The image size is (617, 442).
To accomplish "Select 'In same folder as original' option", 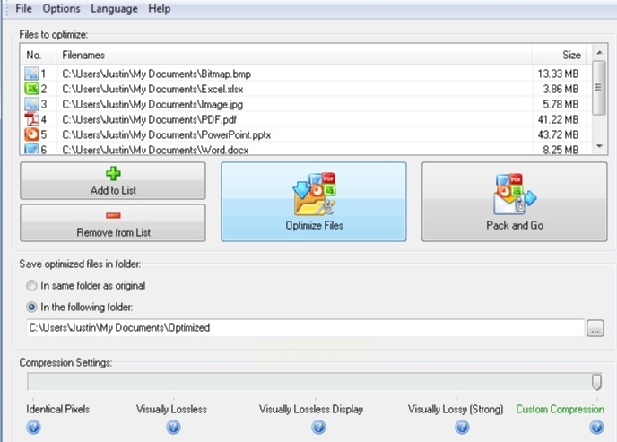I will point(31,285).
